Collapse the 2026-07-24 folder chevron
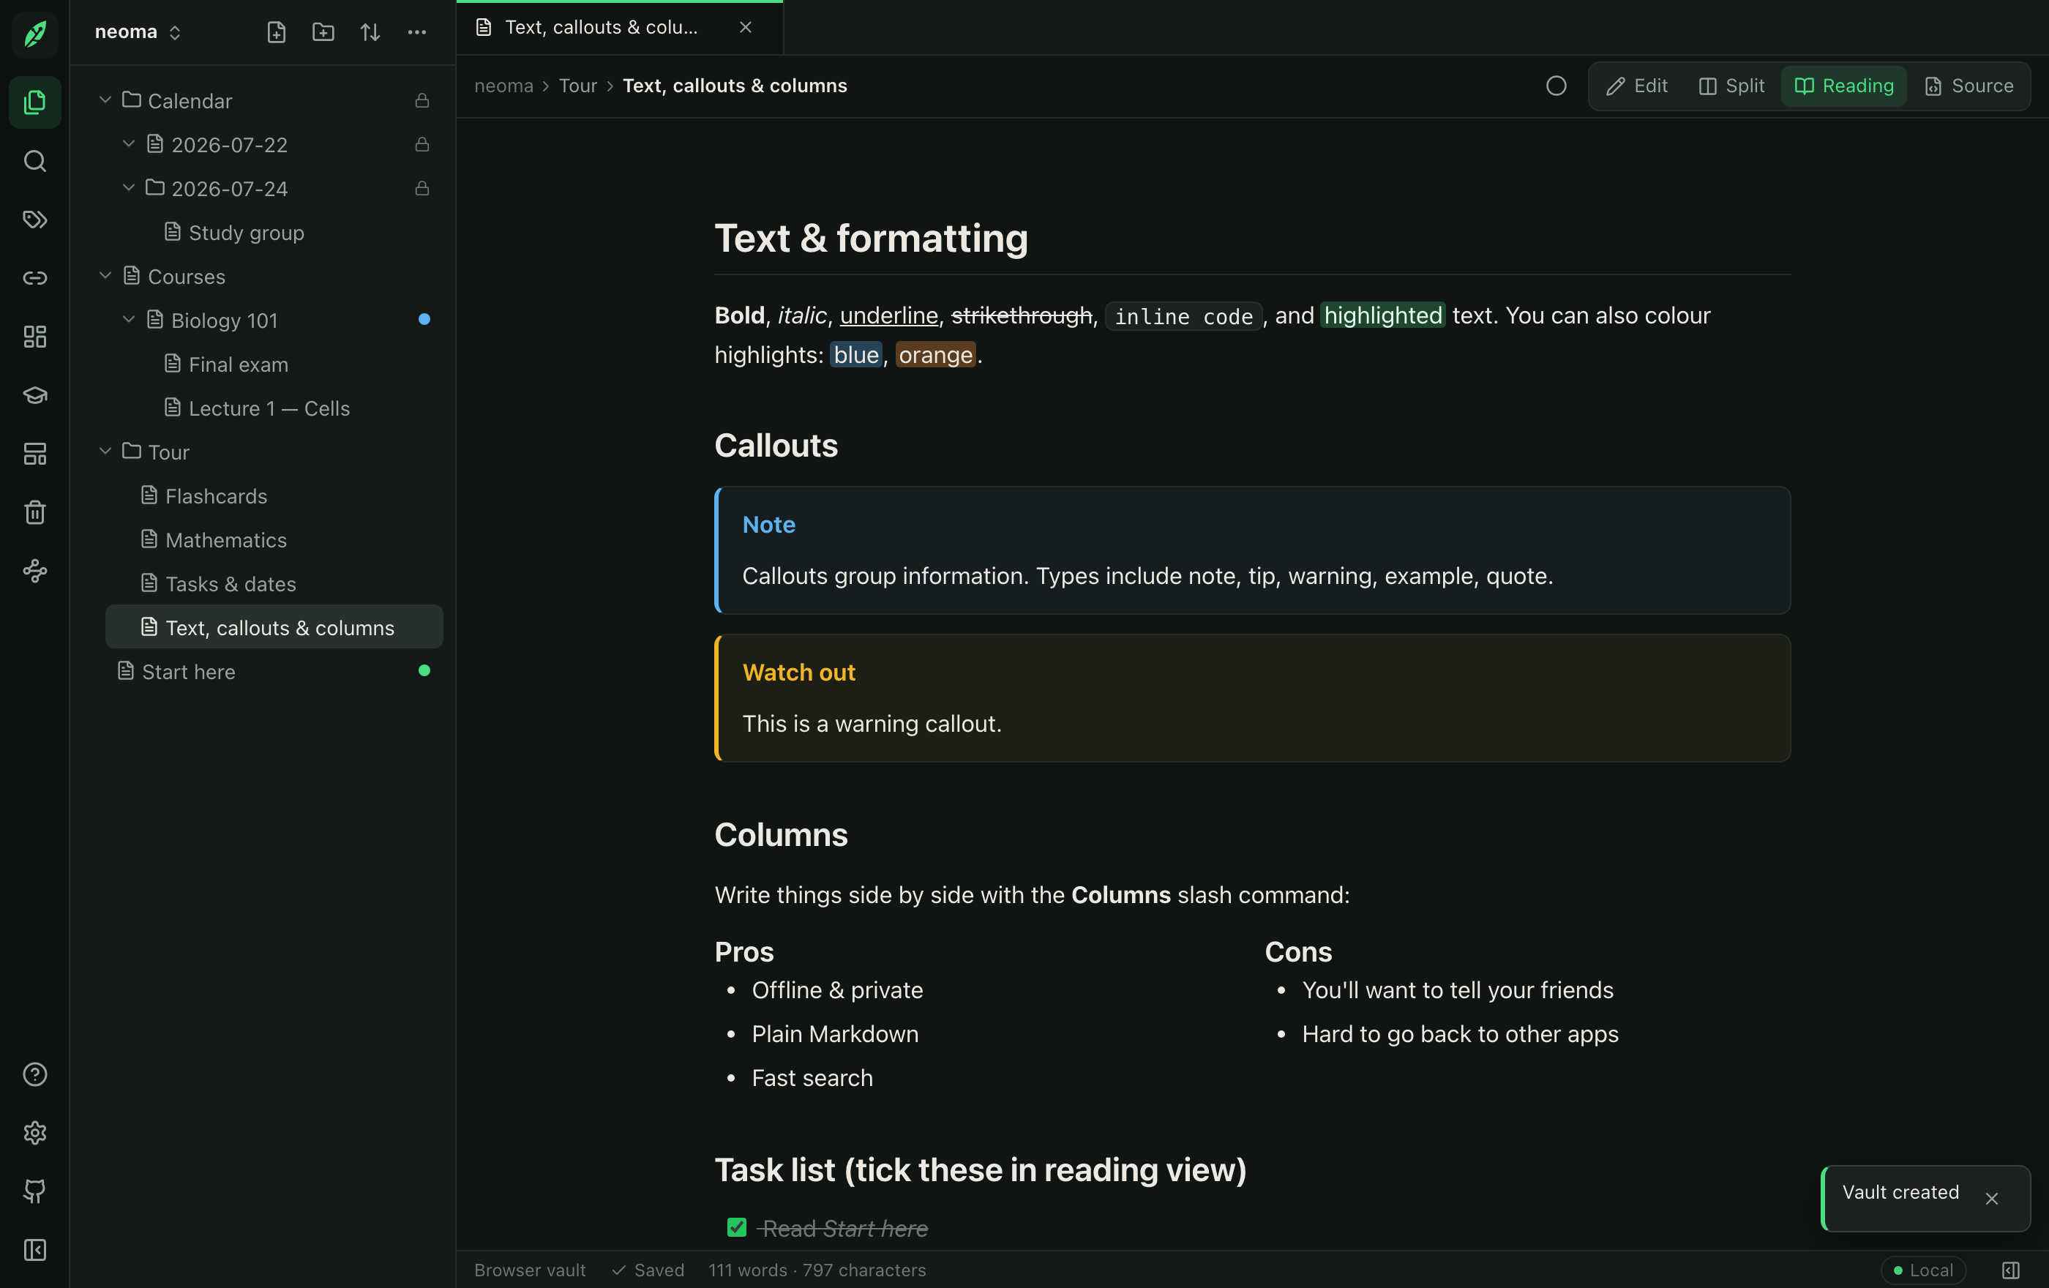Image resolution: width=2049 pixels, height=1288 pixels. click(x=129, y=187)
